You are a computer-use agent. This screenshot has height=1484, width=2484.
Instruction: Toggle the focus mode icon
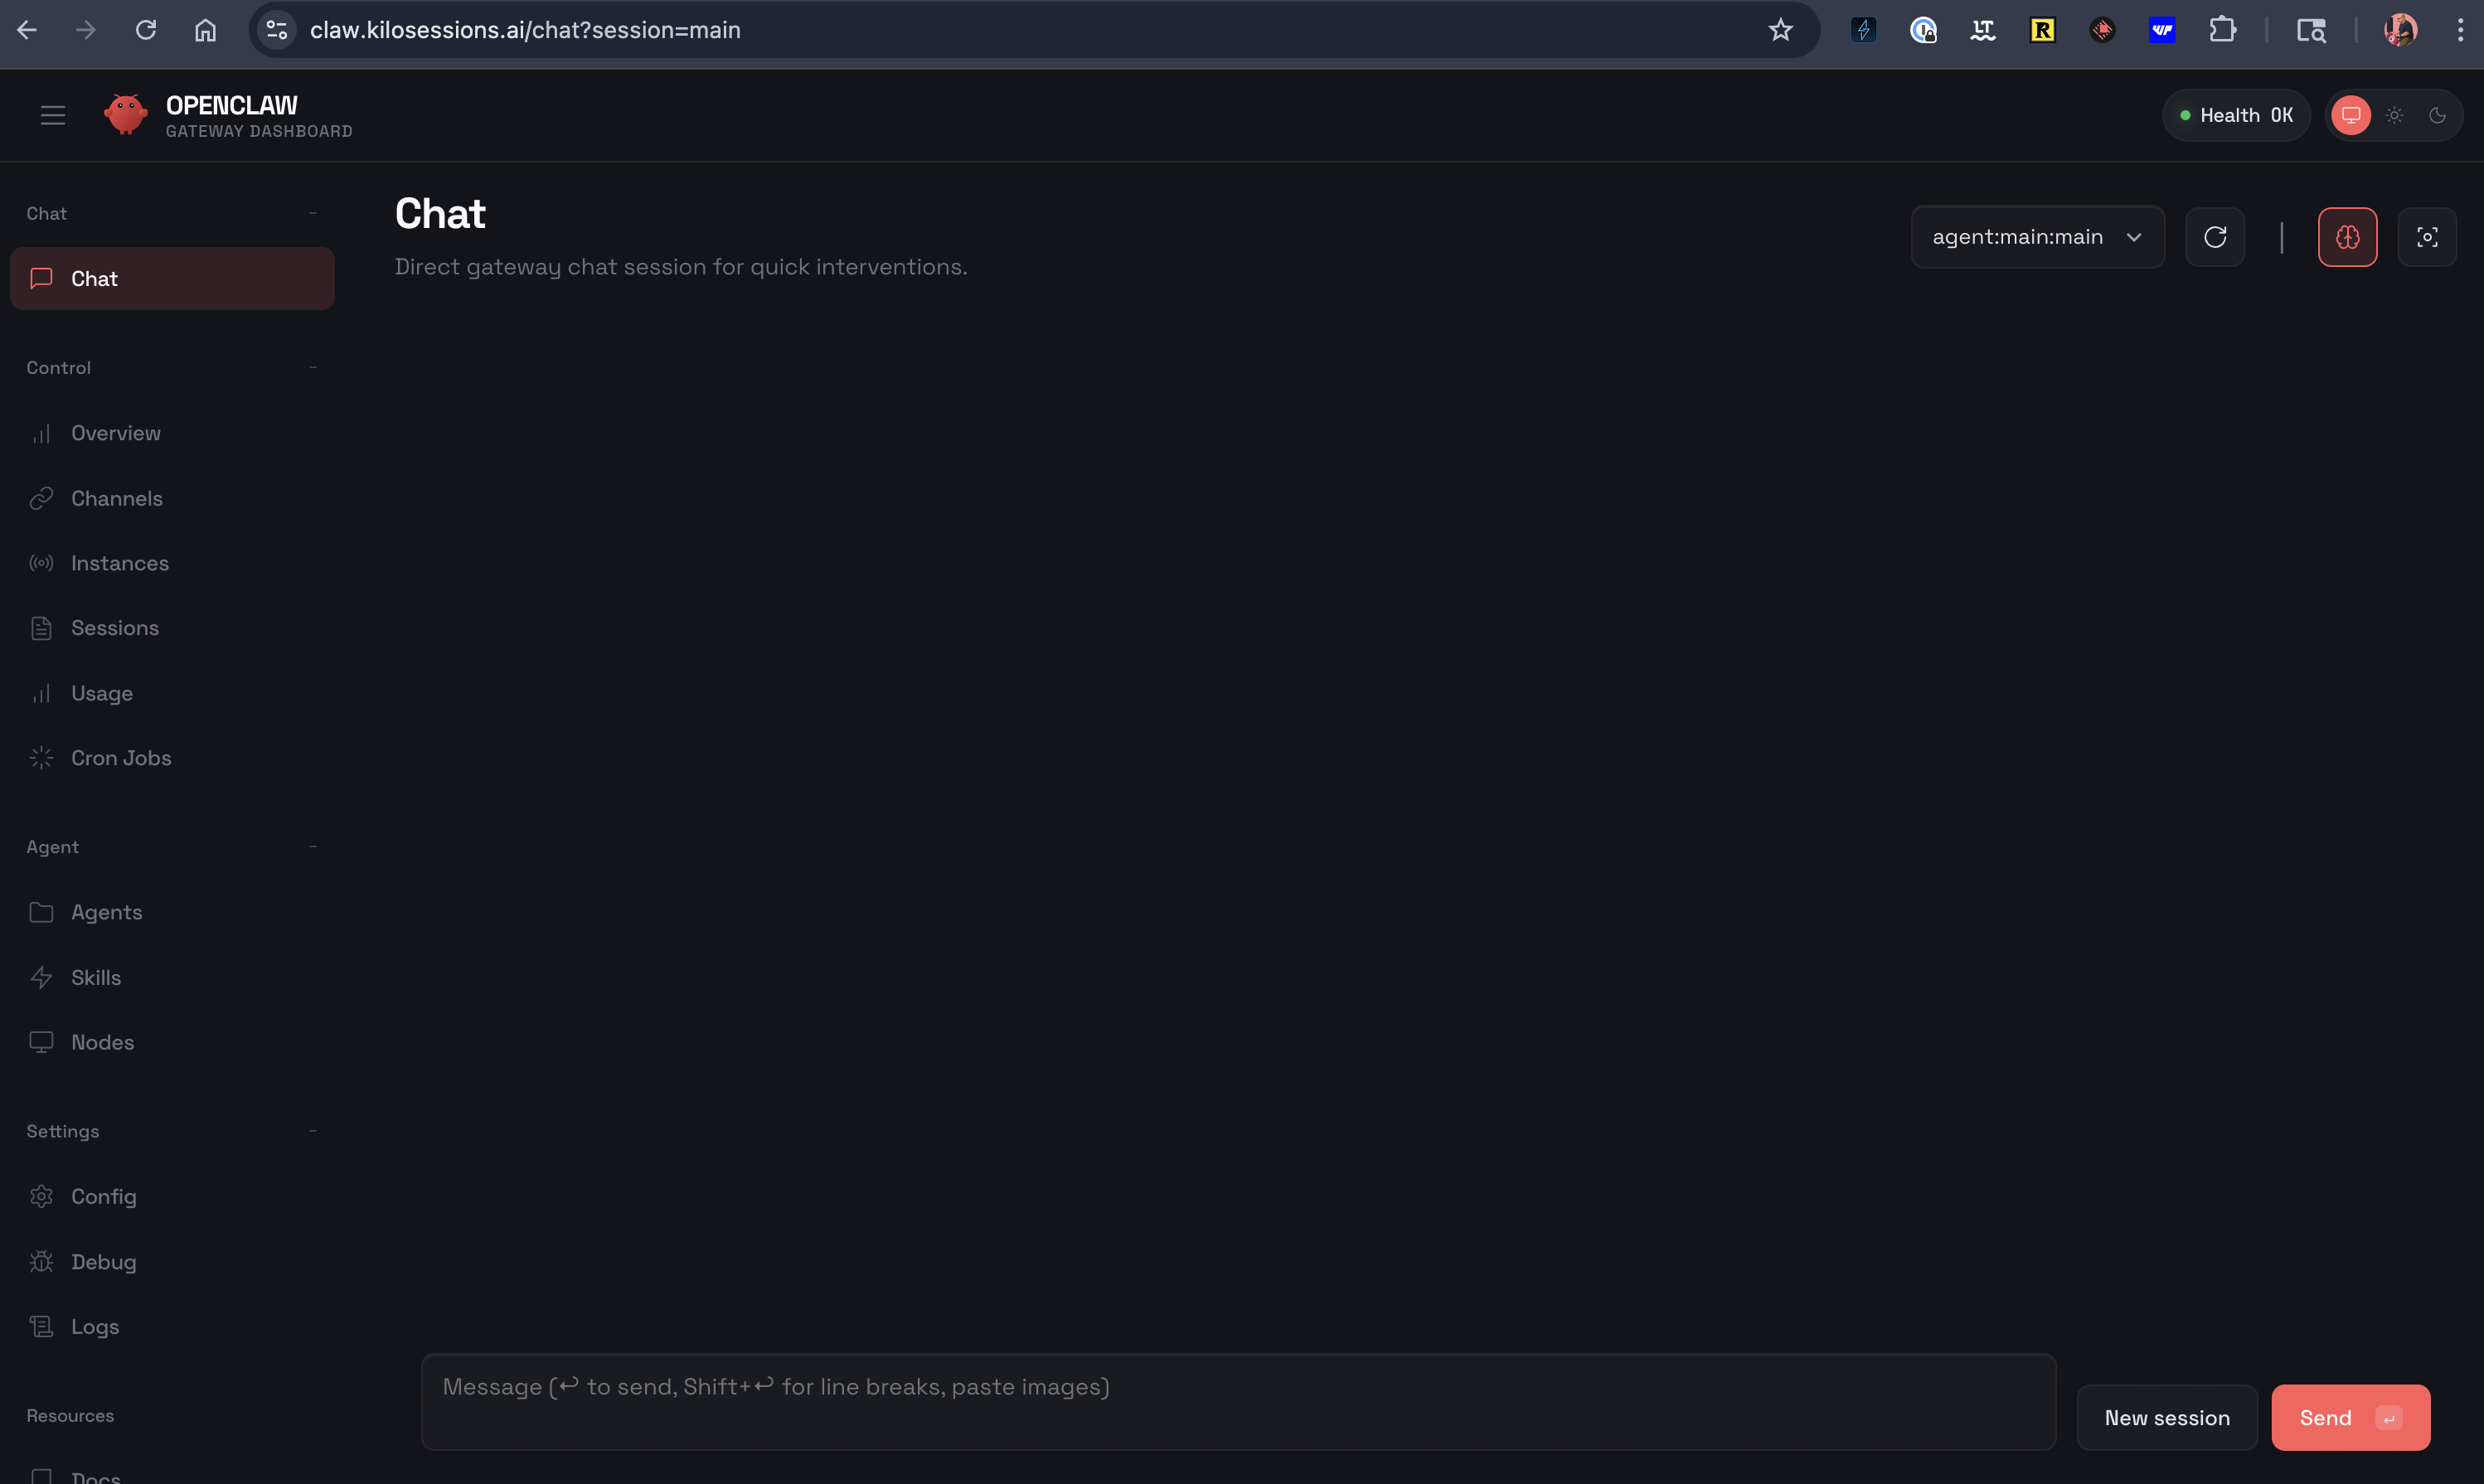coord(2427,237)
